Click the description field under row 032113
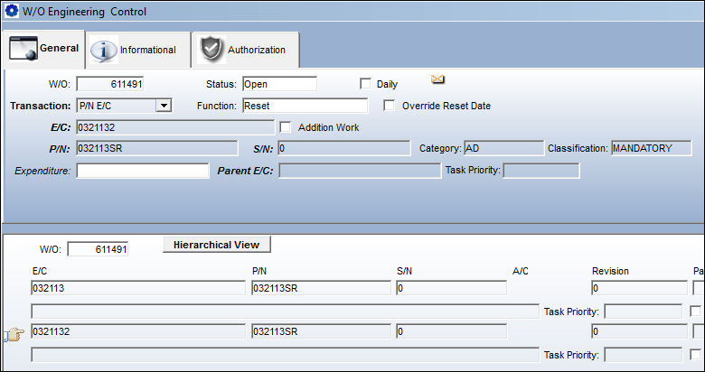Screen dimensions: 705x372 pyautogui.click(x=285, y=311)
